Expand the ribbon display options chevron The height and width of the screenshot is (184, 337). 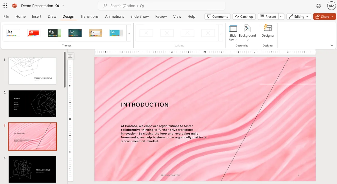coord(332,45)
